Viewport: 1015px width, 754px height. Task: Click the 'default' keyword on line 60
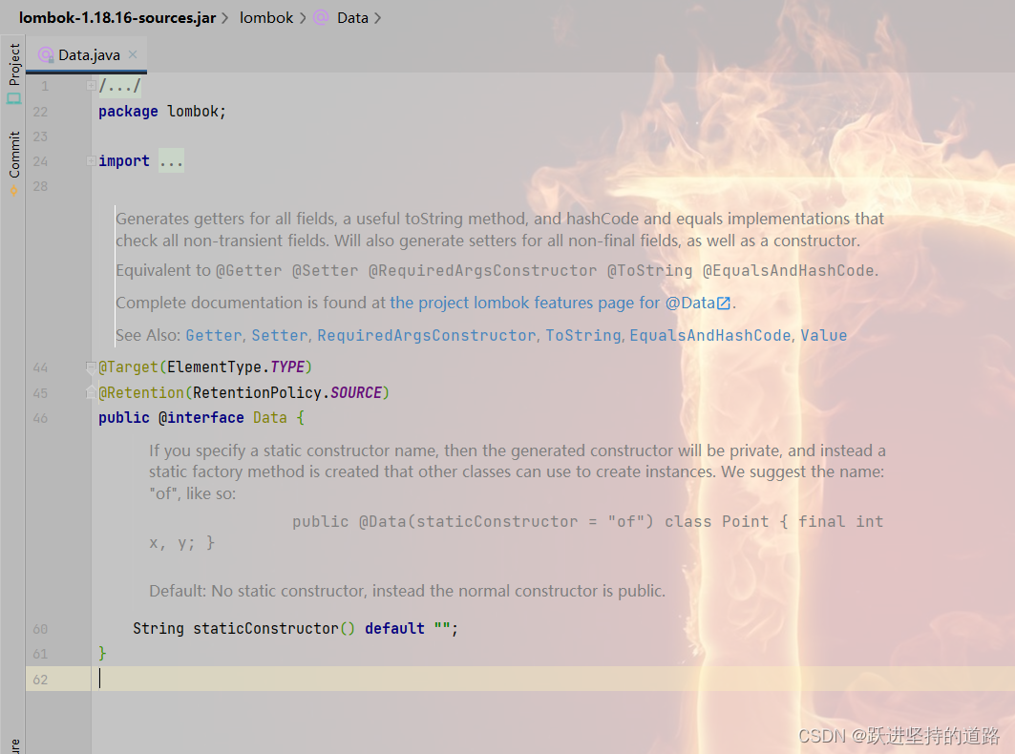(x=395, y=628)
